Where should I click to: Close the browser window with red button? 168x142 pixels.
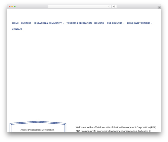click(x=10, y=6)
